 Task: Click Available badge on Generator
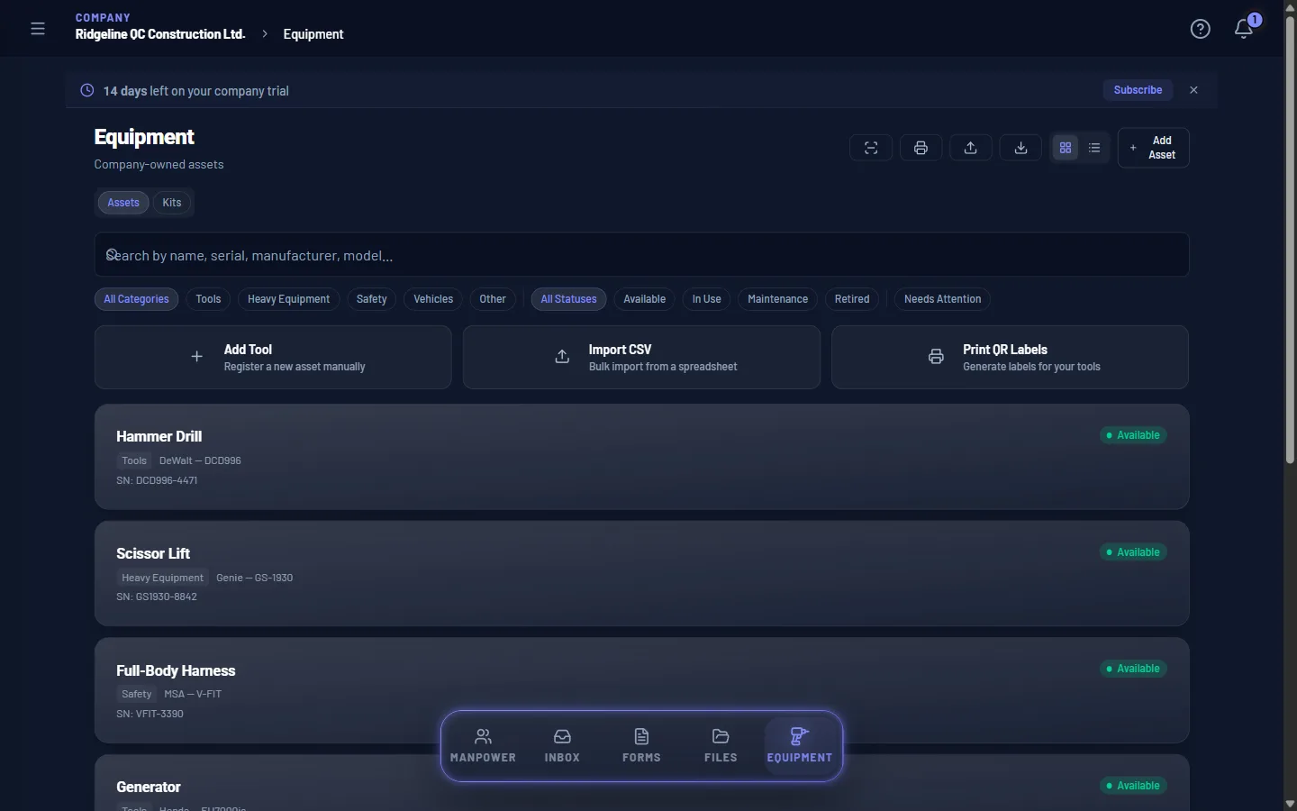pos(1133,786)
